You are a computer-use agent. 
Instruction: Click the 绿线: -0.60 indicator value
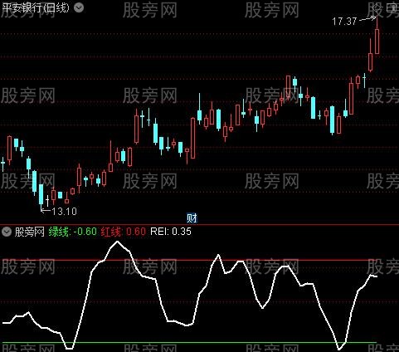73,232
